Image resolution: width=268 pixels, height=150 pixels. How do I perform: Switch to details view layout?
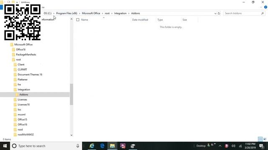(260, 139)
